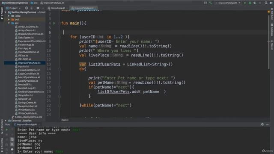Click the warning indicator at editor top right

(268, 12)
